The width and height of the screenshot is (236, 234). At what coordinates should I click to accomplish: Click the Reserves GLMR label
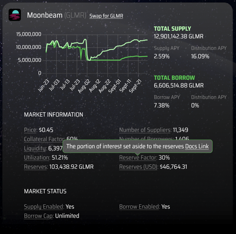coord(36,167)
